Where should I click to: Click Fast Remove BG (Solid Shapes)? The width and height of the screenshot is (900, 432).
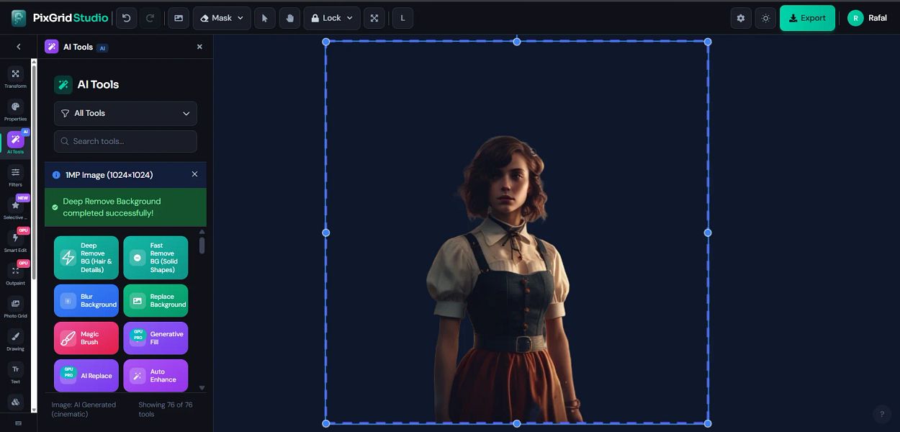click(x=156, y=258)
